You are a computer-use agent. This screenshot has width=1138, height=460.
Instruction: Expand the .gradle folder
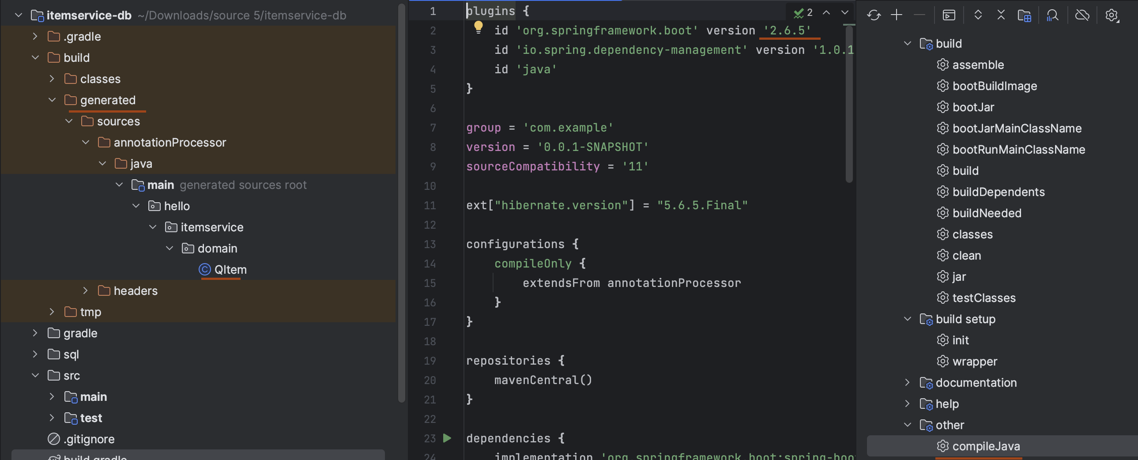point(35,37)
